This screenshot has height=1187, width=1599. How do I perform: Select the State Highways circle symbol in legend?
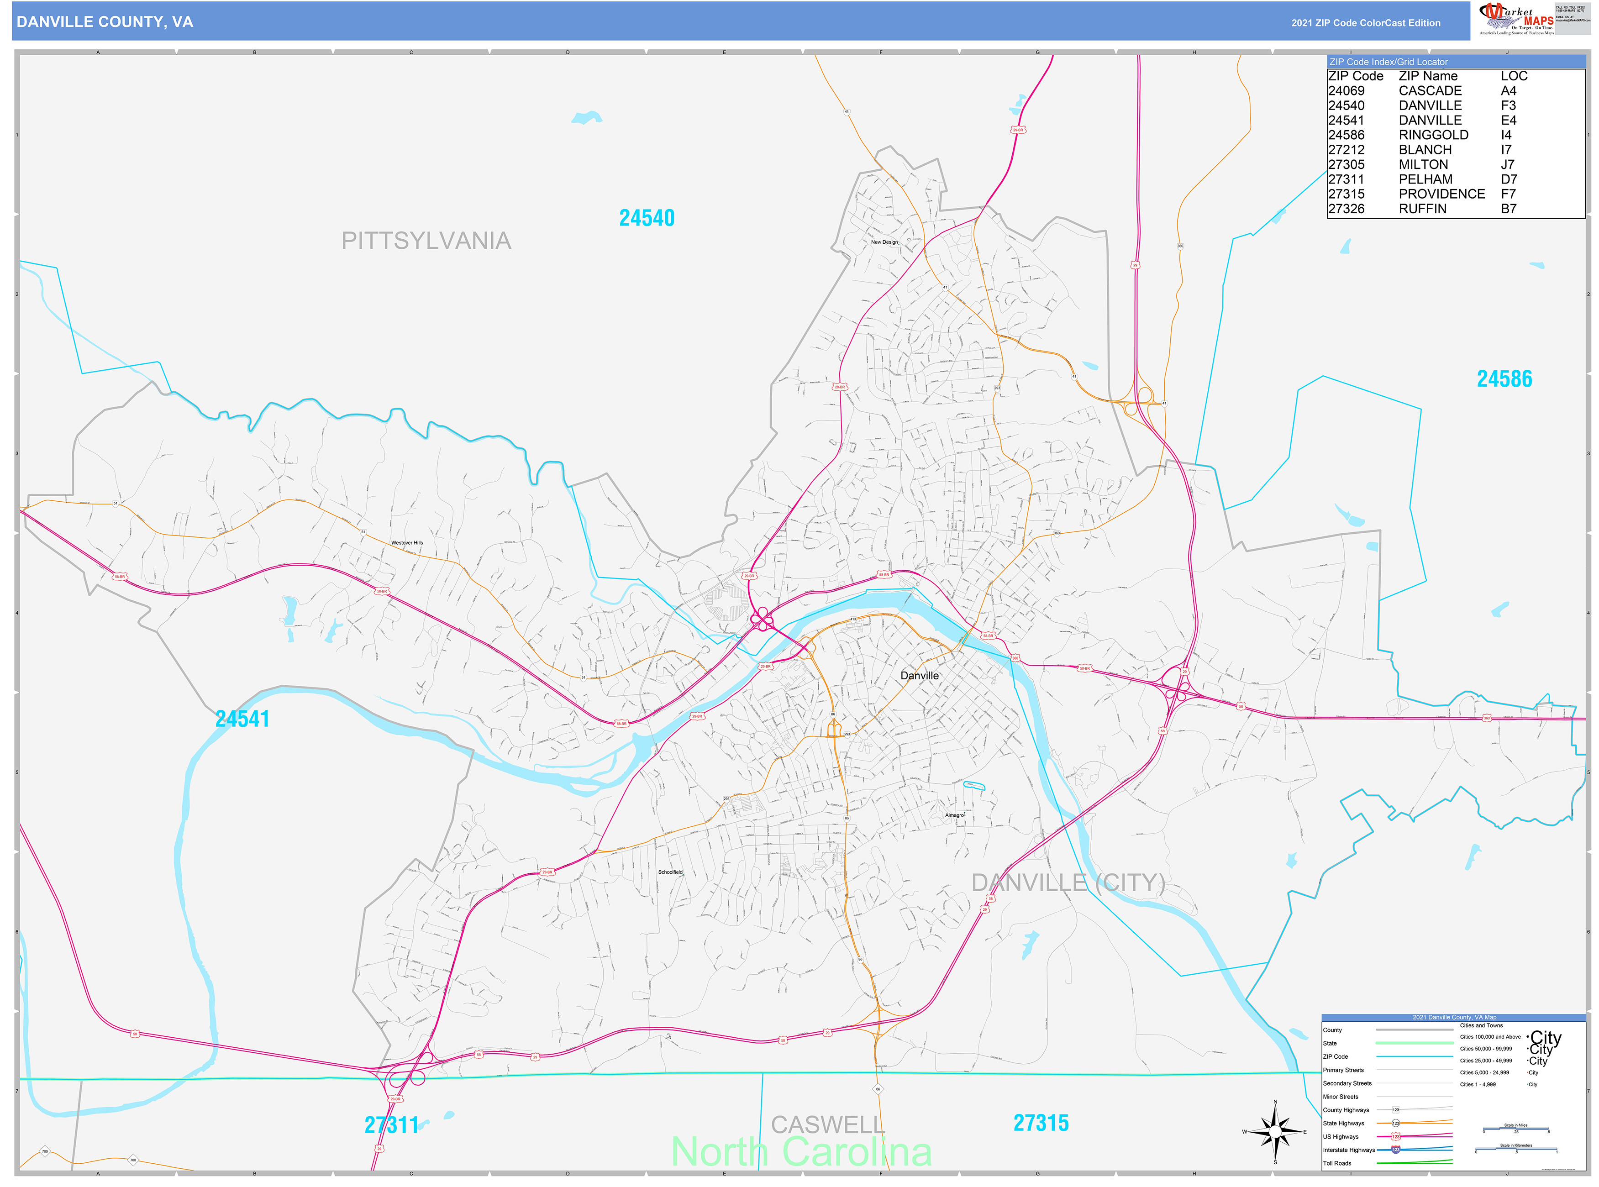(1396, 1123)
